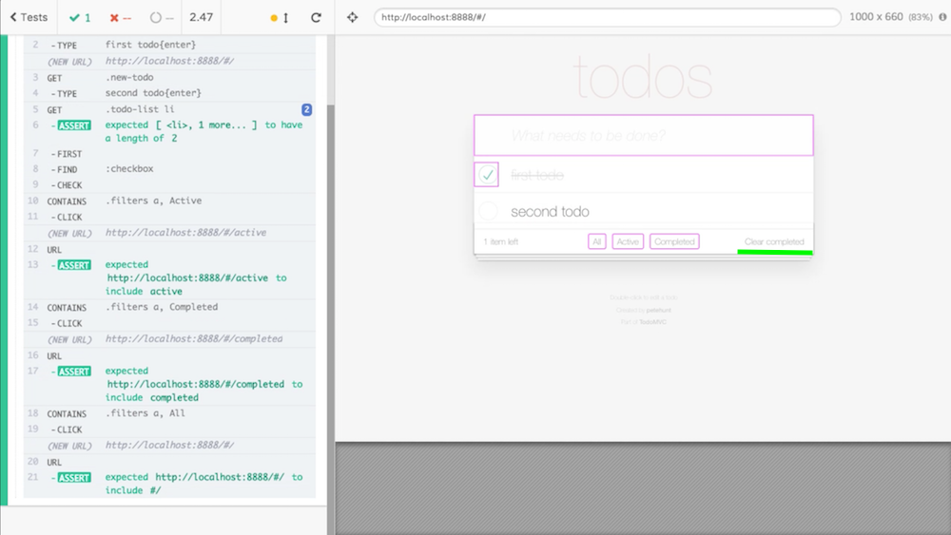Select the Active filter

(x=628, y=241)
